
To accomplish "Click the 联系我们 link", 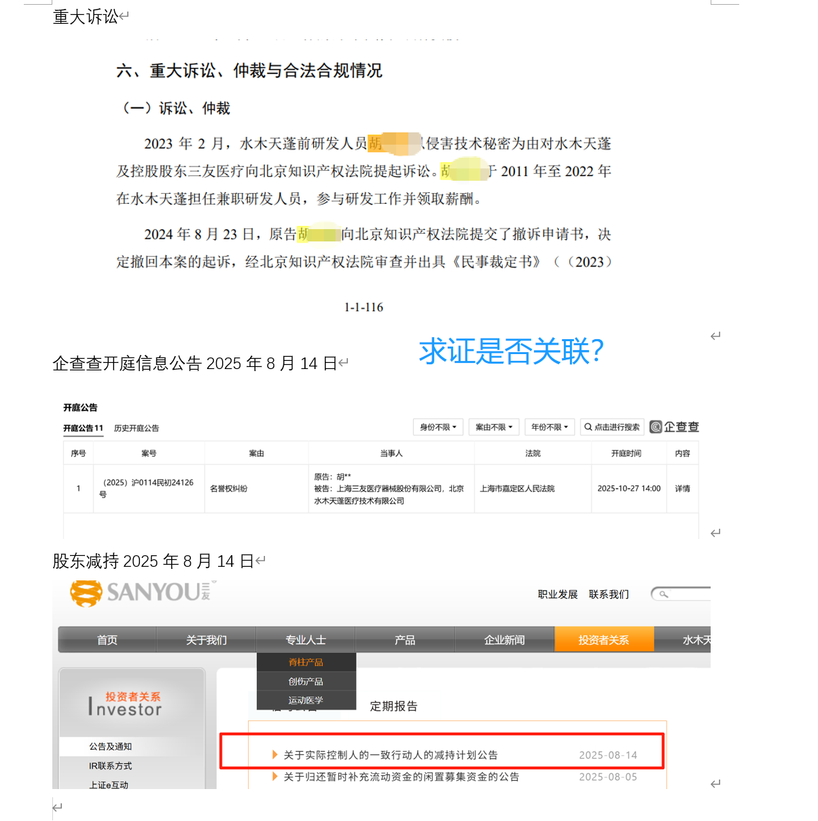I will pyautogui.click(x=609, y=594).
